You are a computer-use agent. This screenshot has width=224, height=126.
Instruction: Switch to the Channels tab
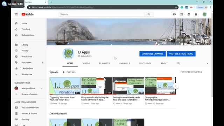click(x=125, y=63)
